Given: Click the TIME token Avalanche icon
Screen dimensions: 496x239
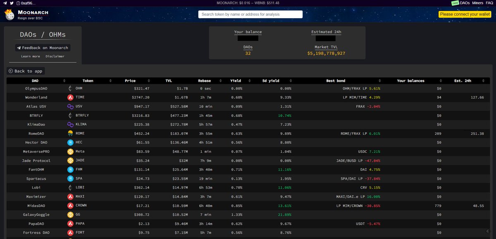Looking at the screenshot, I should [70, 97].
